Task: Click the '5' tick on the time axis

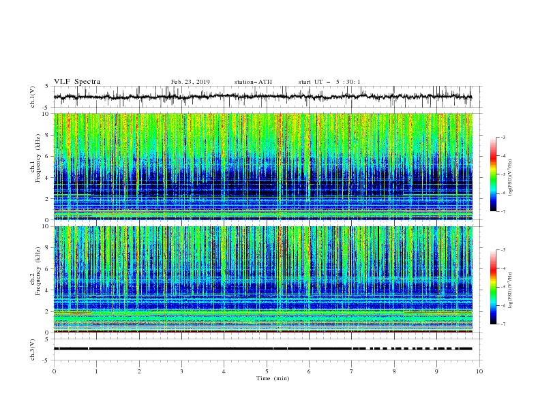Action: click(x=267, y=371)
